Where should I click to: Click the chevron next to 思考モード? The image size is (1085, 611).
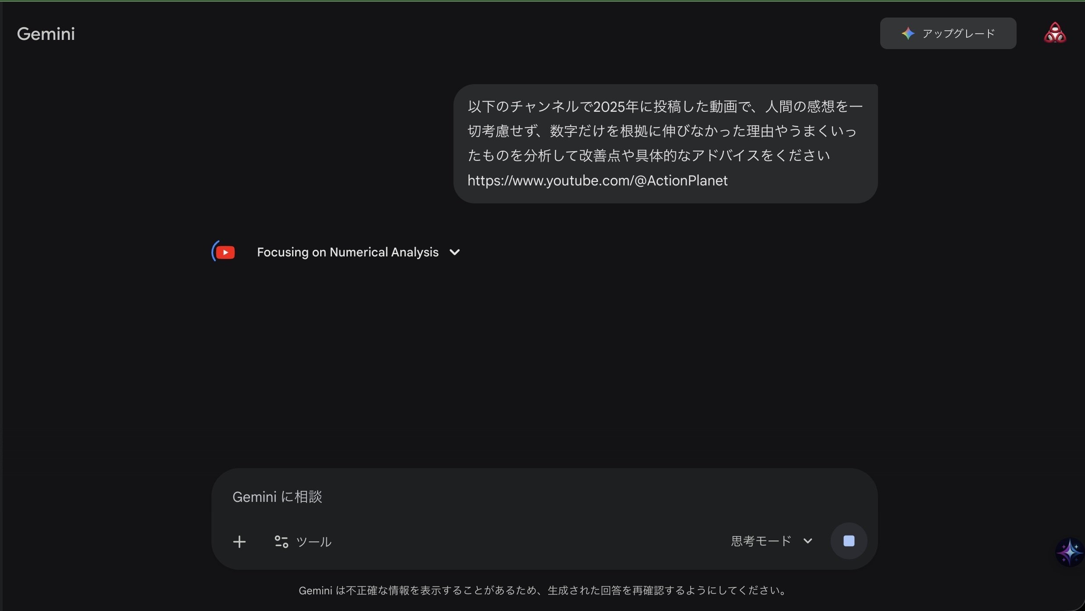click(x=808, y=541)
